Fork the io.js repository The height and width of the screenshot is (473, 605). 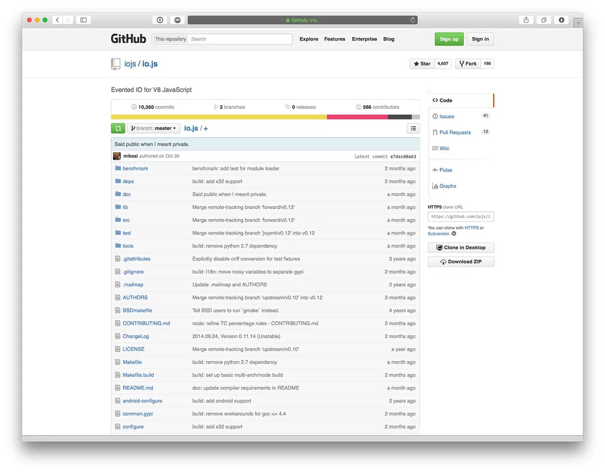click(x=468, y=64)
